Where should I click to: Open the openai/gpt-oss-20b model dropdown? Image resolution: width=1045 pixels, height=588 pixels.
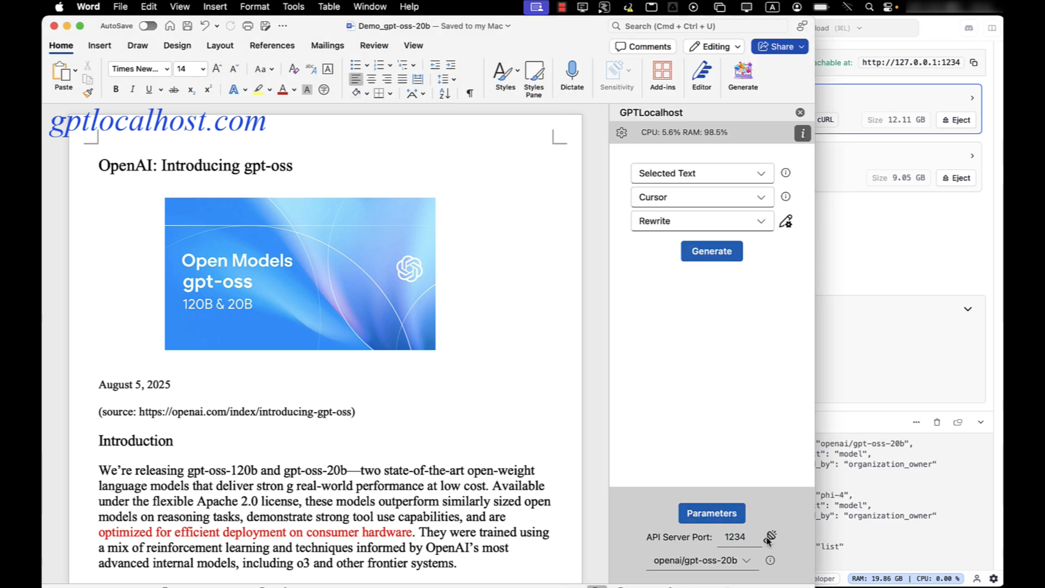tap(702, 561)
